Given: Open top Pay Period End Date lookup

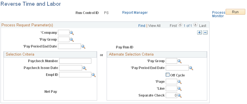Looking at the screenshot, I should click(83, 46).
